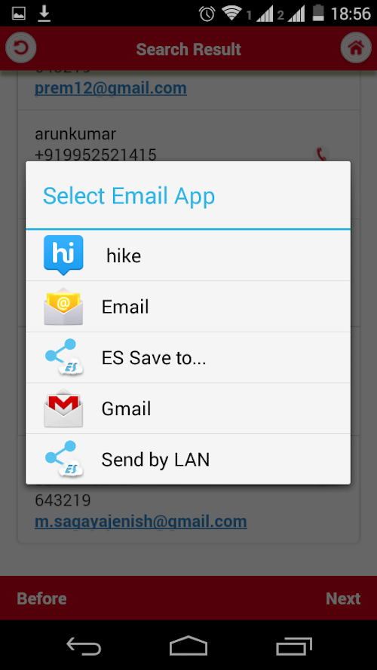The image size is (377, 670).
Task: Go to Next page of results
Action: click(343, 598)
